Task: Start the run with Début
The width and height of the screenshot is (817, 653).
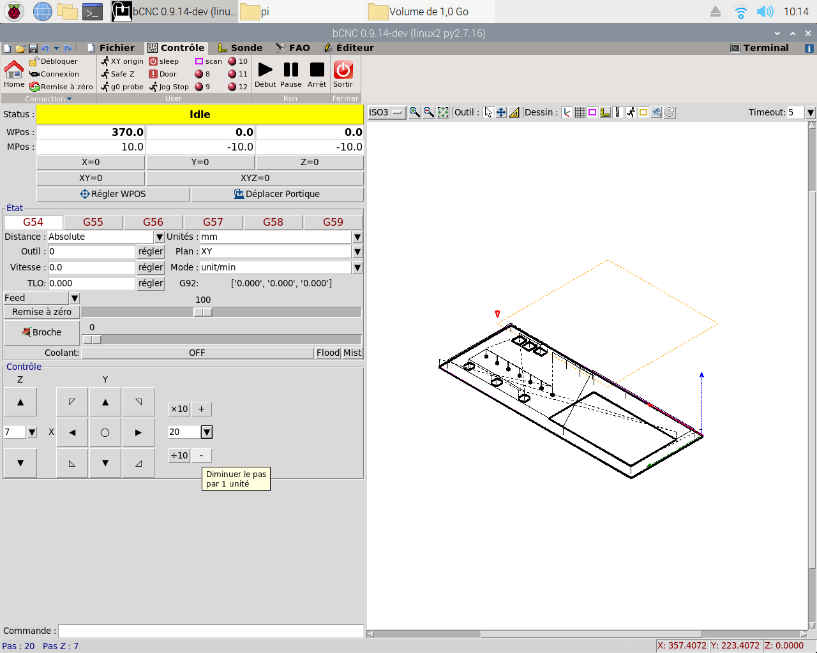Action: tap(266, 74)
